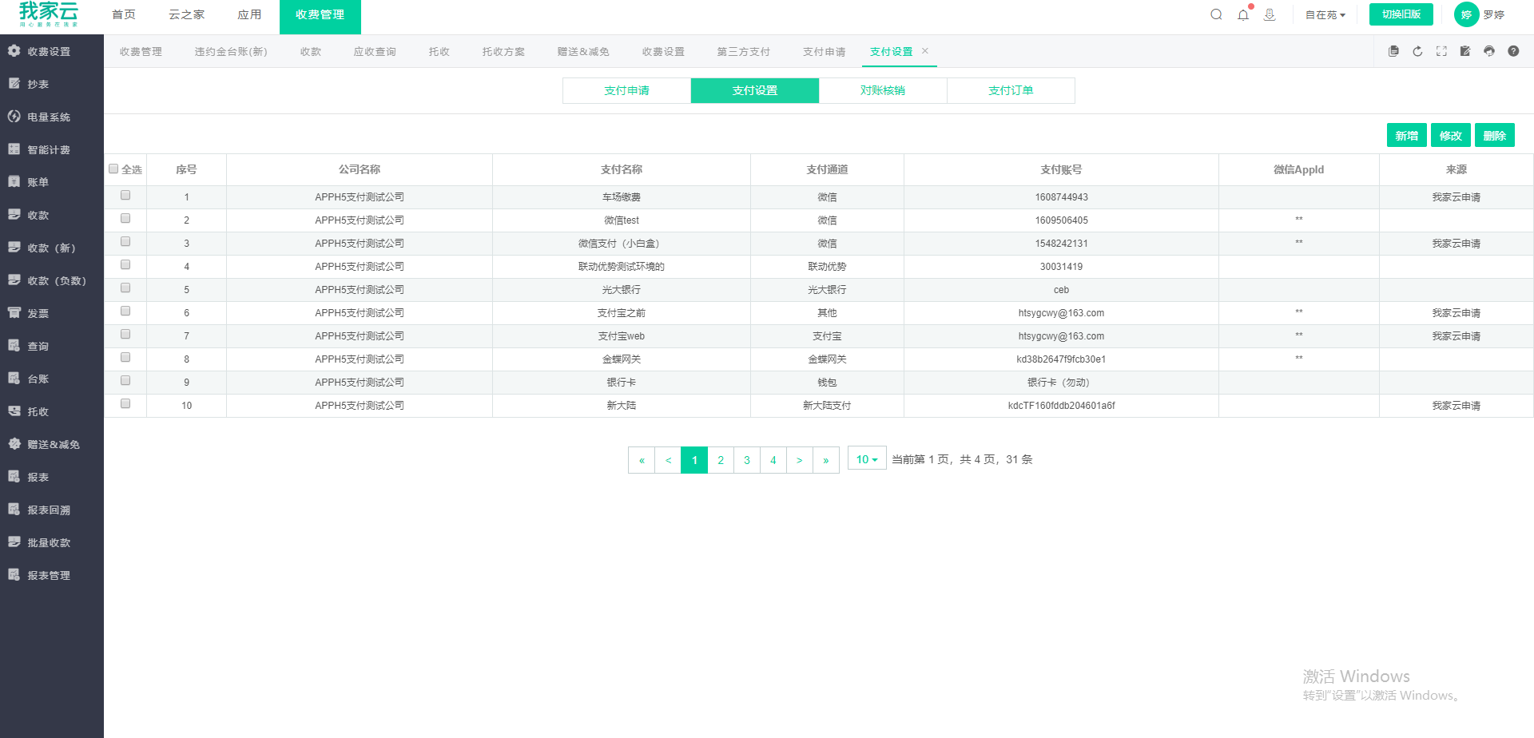Close the 支付设置 tab
The height and width of the screenshot is (738, 1534).
coord(925,50)
